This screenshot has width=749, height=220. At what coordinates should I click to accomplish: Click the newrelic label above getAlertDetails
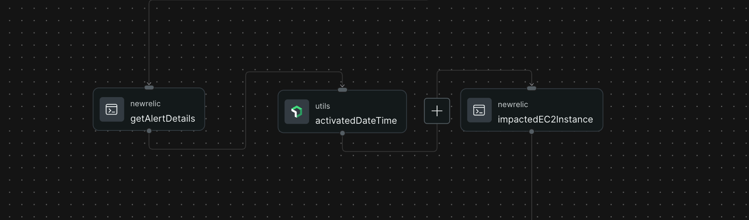tap(145, 104)
